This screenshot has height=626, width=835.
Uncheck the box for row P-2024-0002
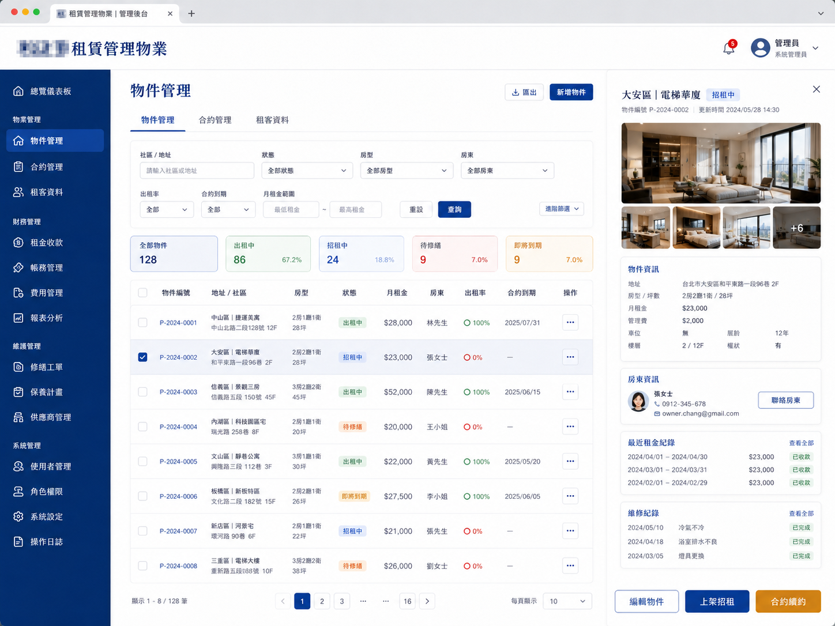tap(142, 357)
